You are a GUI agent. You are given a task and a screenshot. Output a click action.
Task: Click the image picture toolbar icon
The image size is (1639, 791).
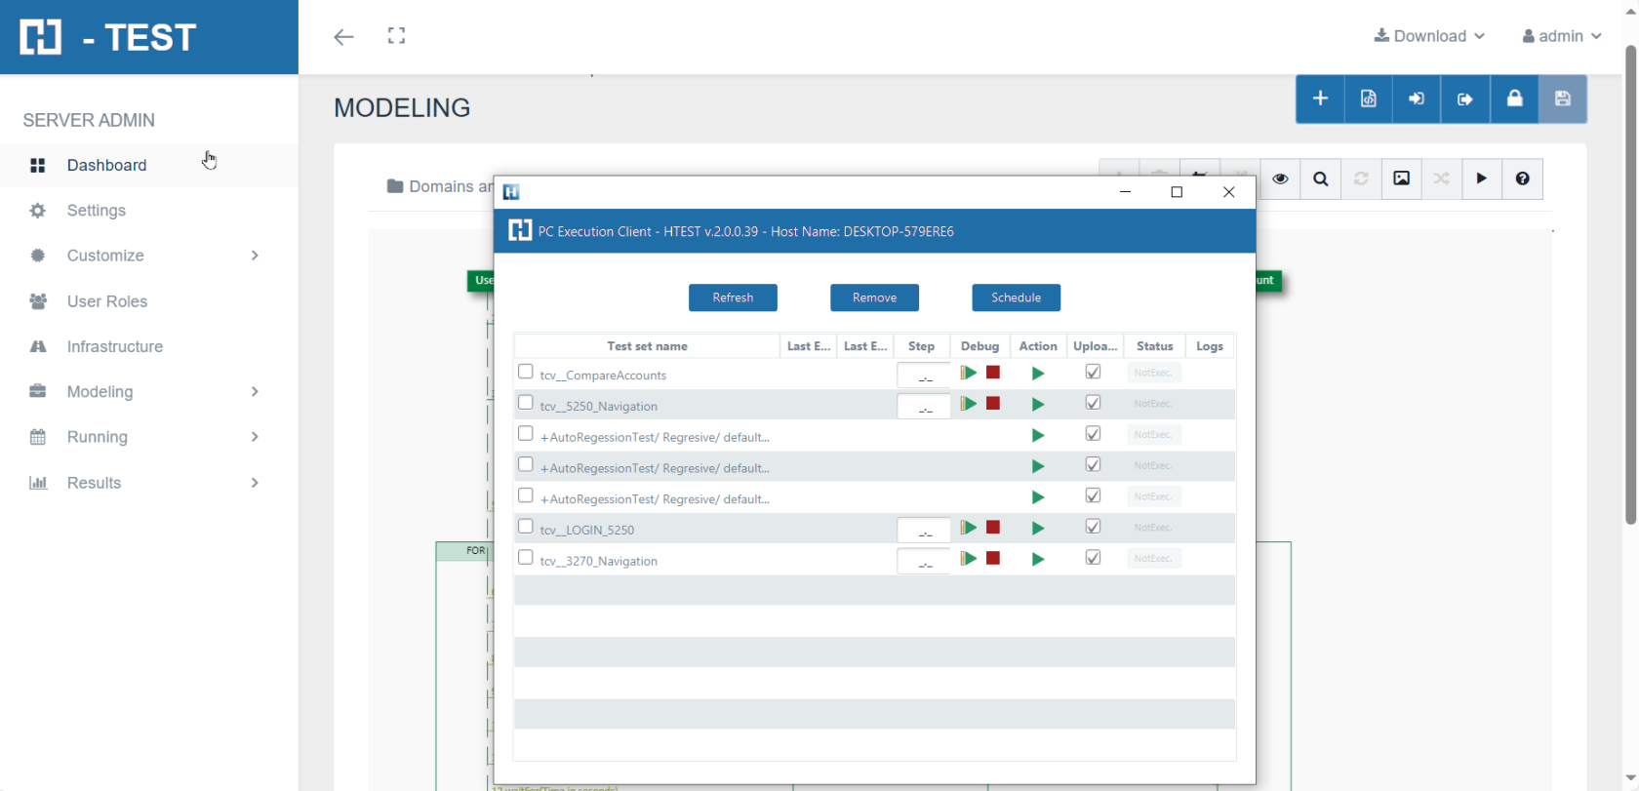pos(1401,178)
